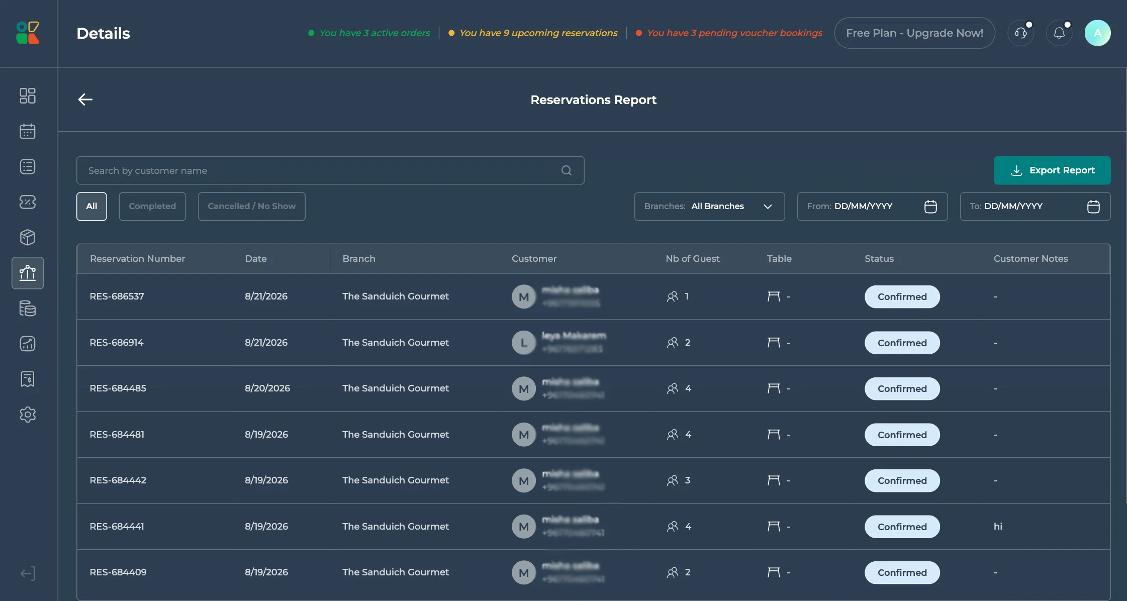
Task: Click the Customer Notes column header
Action: coord(1030,259)
